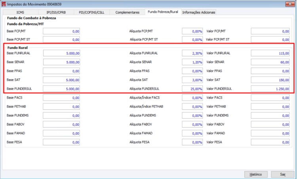Image resolution: width=297 pixels, height=179 pixels.
Task: Click the application icon in the title bar
Action: 4,4
